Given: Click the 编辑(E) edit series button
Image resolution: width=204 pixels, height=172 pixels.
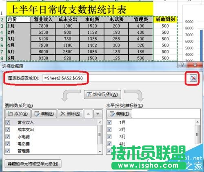Looking at the screenshot, I should tap(44, 114).
